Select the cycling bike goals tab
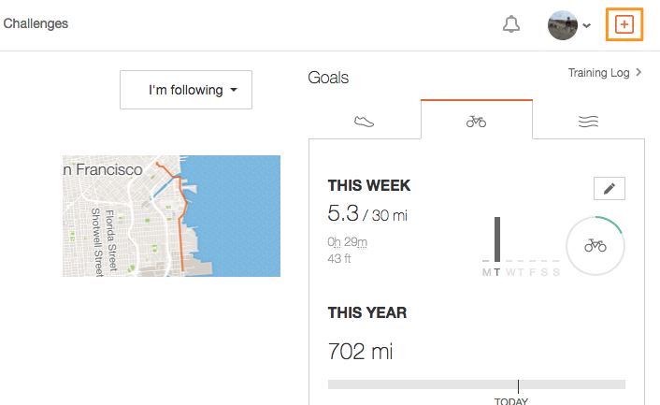The width and height of the screenshot is (660, 405). (x=477, y=120)
